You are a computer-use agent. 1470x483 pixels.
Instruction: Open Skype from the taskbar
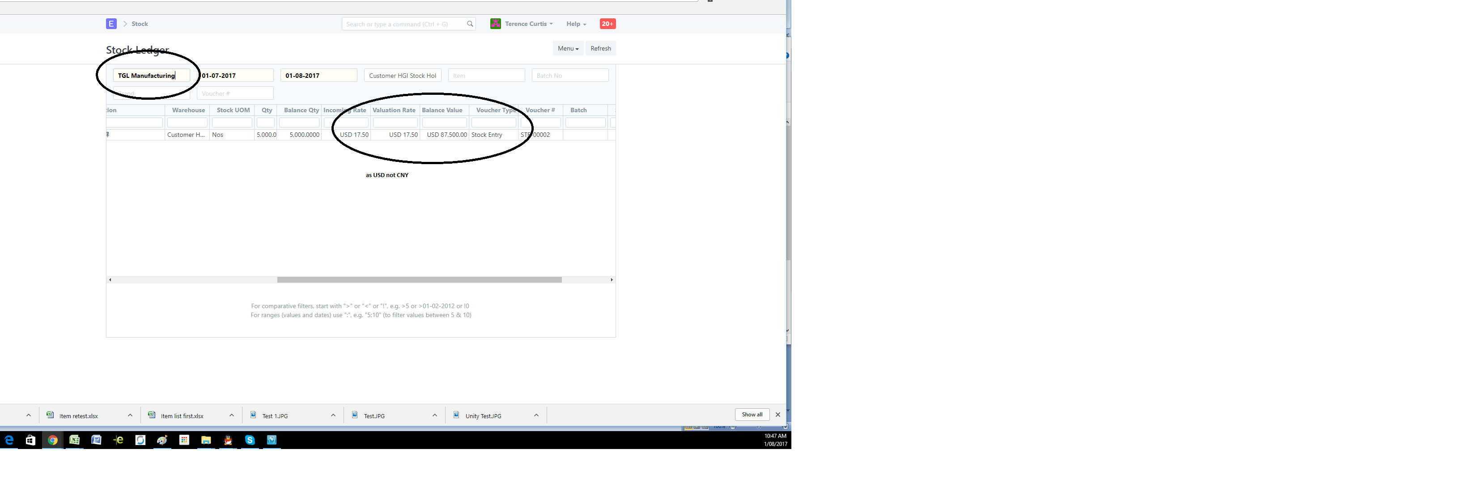point(250,440)
